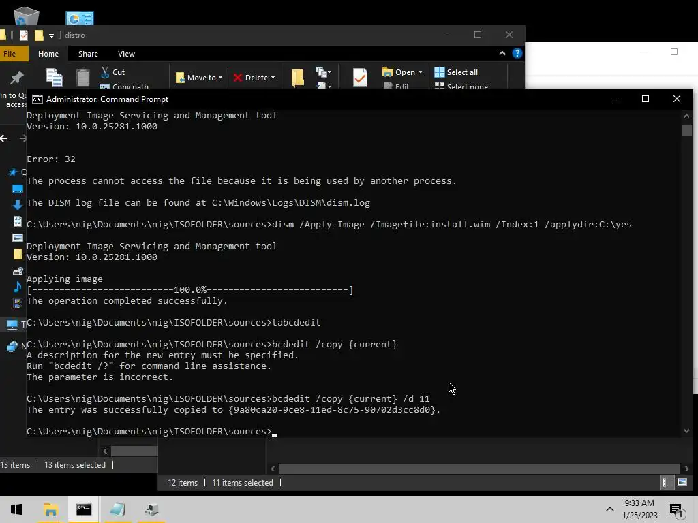Select the Documents icon in navigation pane
698x523 pixels.
[17, 221]
